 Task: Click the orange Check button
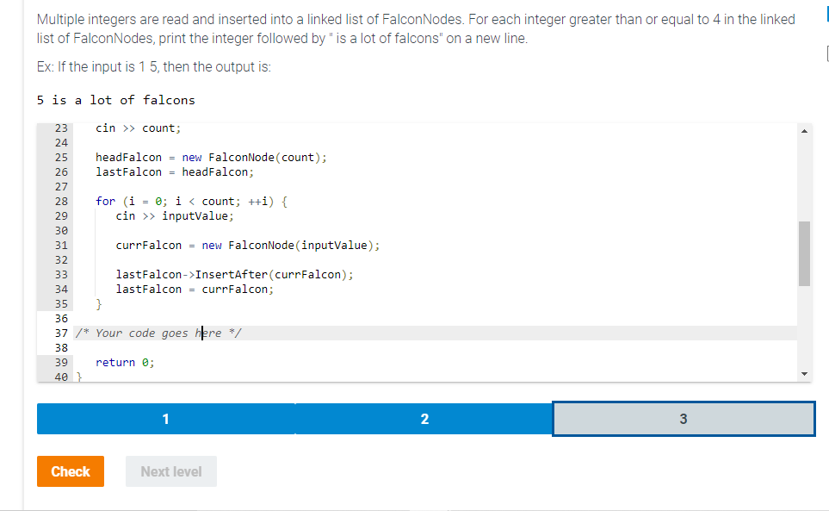[70, 471]
